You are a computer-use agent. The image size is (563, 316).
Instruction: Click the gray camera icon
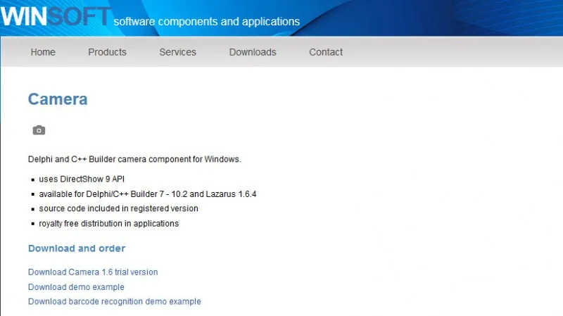[x=39, y=130]
